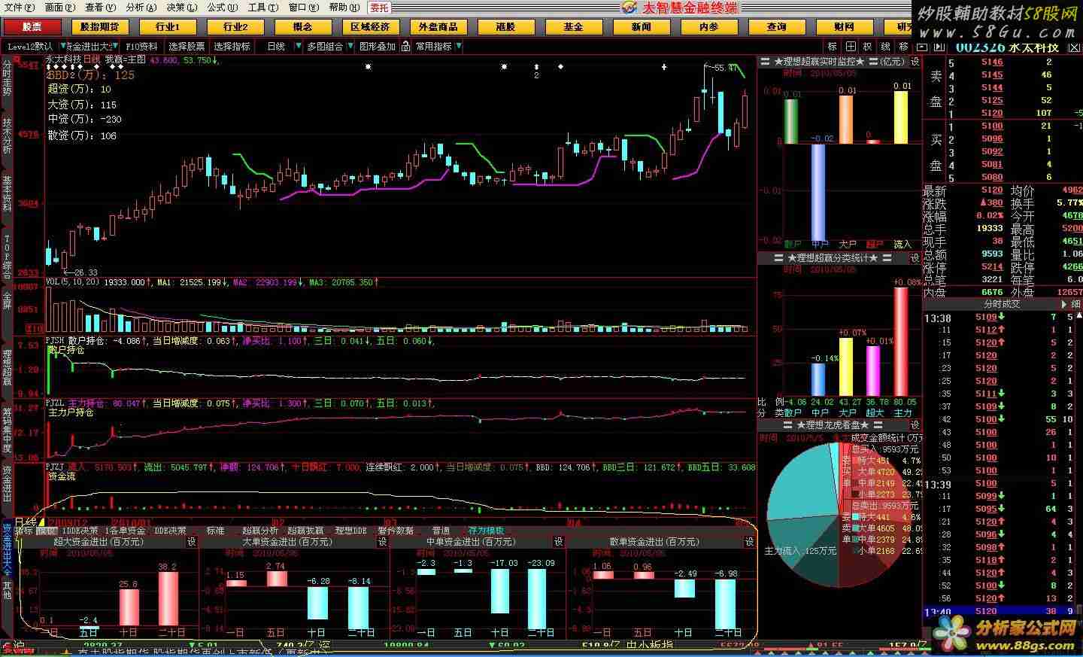
Task: Click the 委托 trading button
Action: (379, 8)
